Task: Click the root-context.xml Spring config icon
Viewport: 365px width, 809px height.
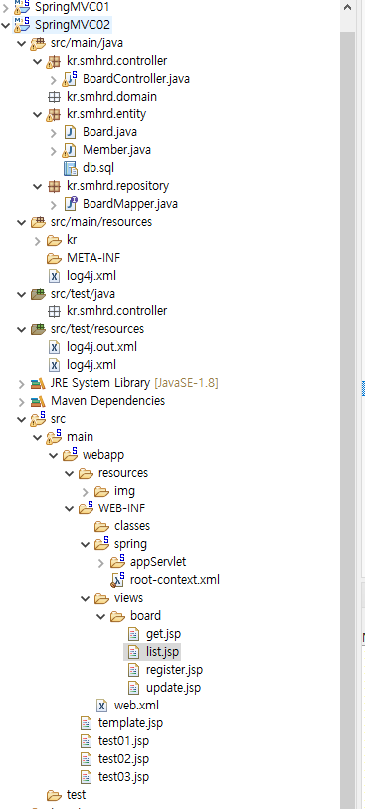Action: click(x=117, y=579)
